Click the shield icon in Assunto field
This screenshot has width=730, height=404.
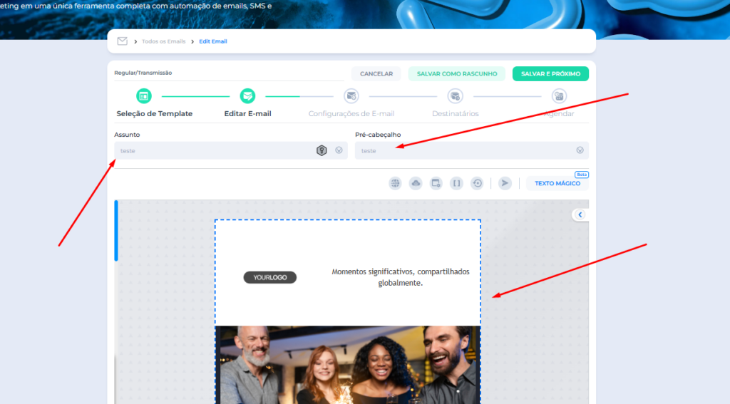[322, 150]
